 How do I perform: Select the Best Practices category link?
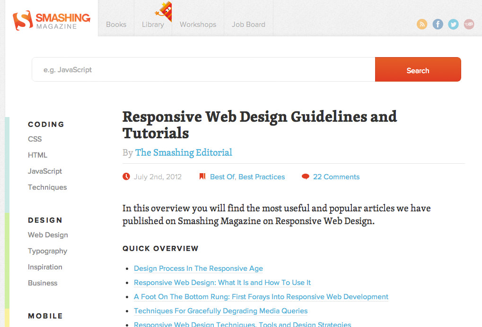(262, 177)
